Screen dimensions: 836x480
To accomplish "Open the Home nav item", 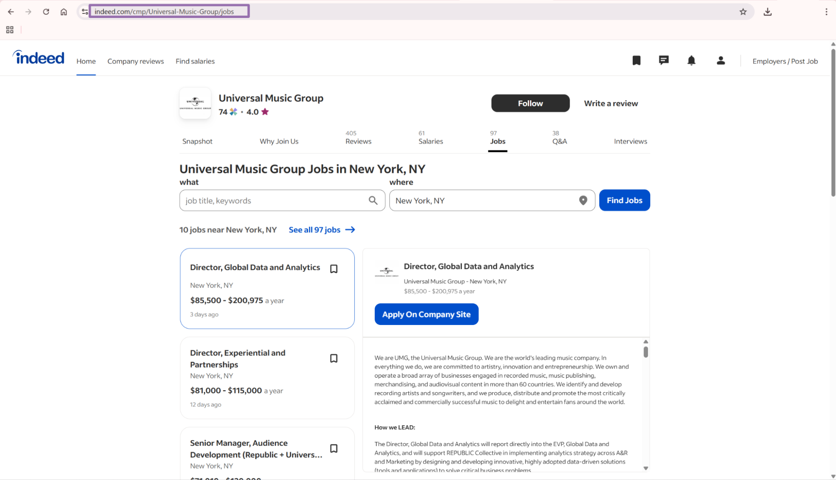I will click(x=86, y=61).
